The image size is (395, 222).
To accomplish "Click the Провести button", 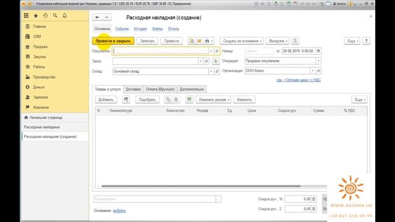I will click(172, 41).
